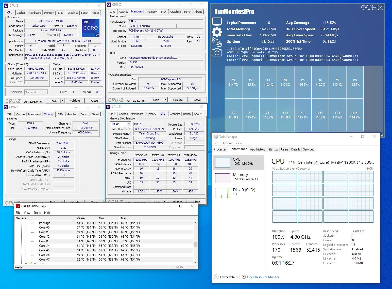Click the RunMemtestPro info icon

(x=369, y=8)
